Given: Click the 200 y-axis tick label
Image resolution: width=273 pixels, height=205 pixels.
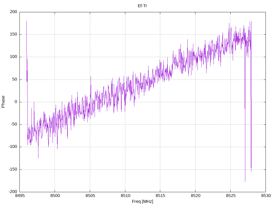Looking at the screenshot, I should pos(14,12).
